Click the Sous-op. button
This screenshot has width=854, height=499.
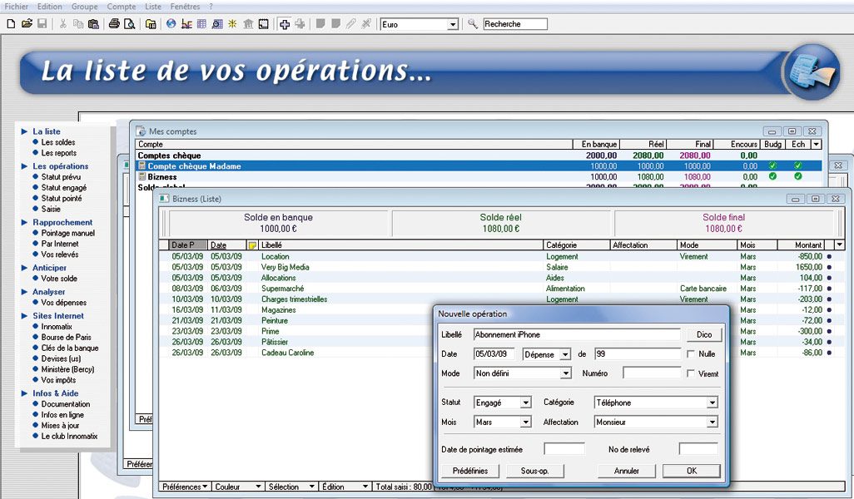point(535,471)
